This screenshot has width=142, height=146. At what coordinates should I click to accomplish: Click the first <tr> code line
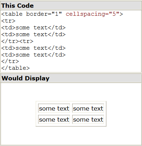[8, 21]
